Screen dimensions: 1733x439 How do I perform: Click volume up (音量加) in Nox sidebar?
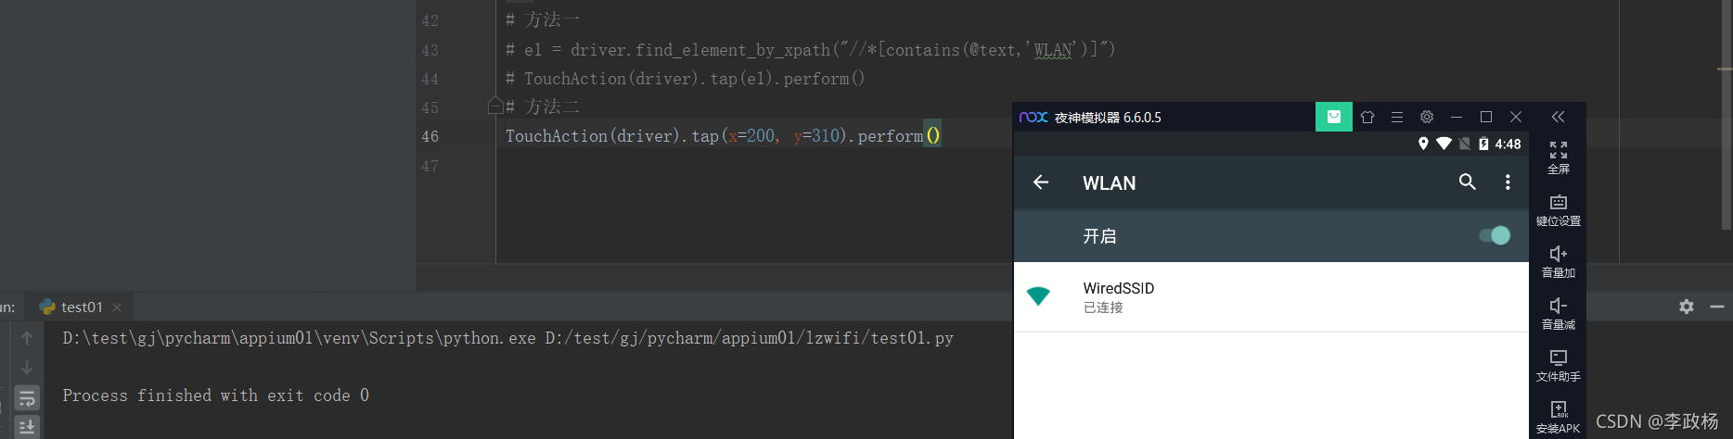click(x=1558, y=260)
